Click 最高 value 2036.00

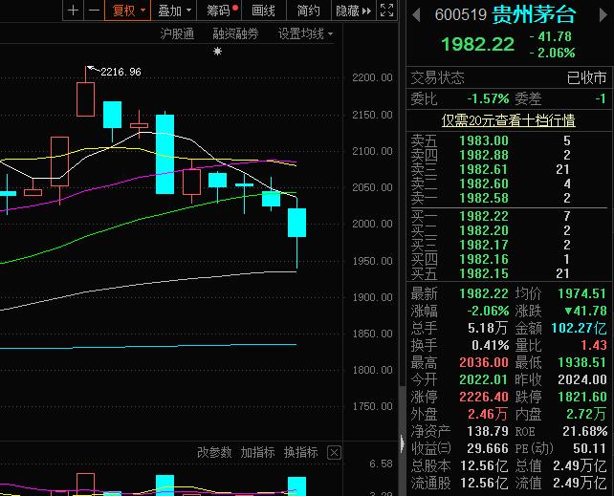click(x=484, y=362)
